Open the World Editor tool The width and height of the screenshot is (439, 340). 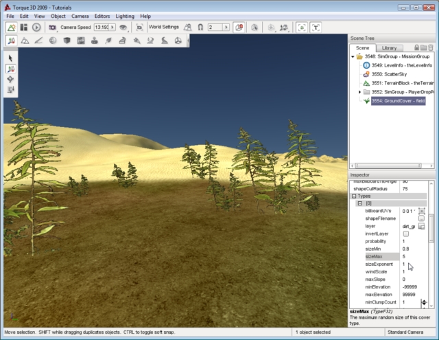[12, 27]
